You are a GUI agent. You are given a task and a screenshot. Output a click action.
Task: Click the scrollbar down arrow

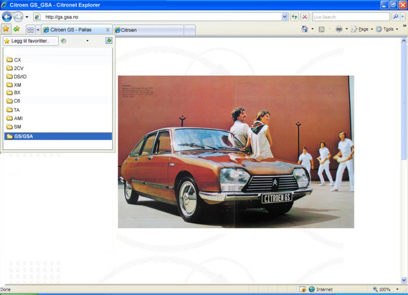coord(404,280)
